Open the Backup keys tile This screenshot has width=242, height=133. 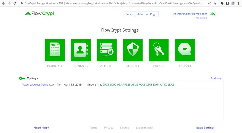point(159,50)
